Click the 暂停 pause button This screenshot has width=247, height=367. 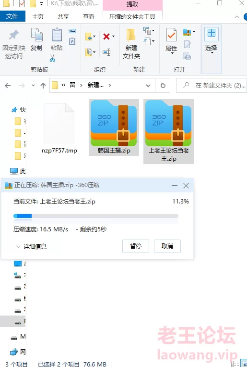point(135,246)
